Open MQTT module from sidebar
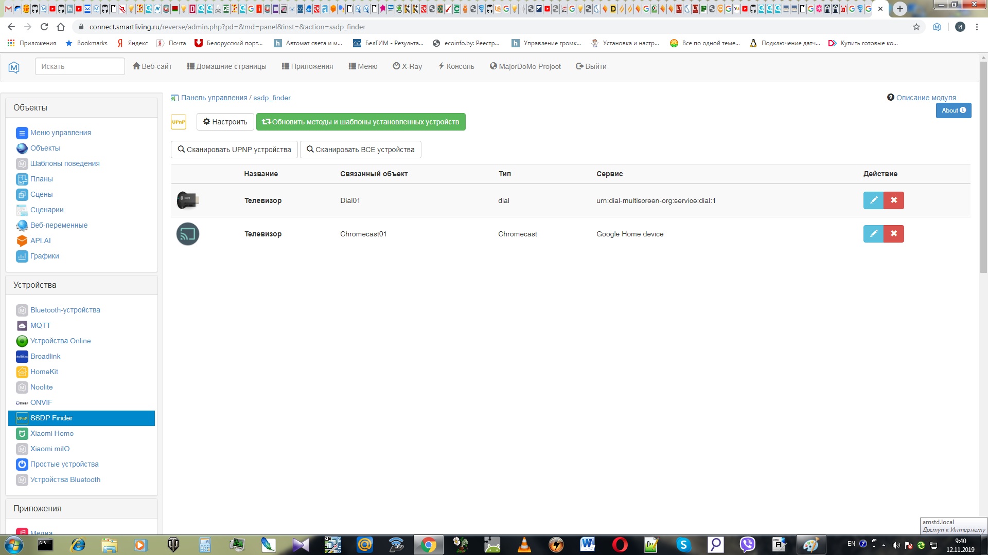The height and width of the screenshot is (555, 988). pos(40,325)
